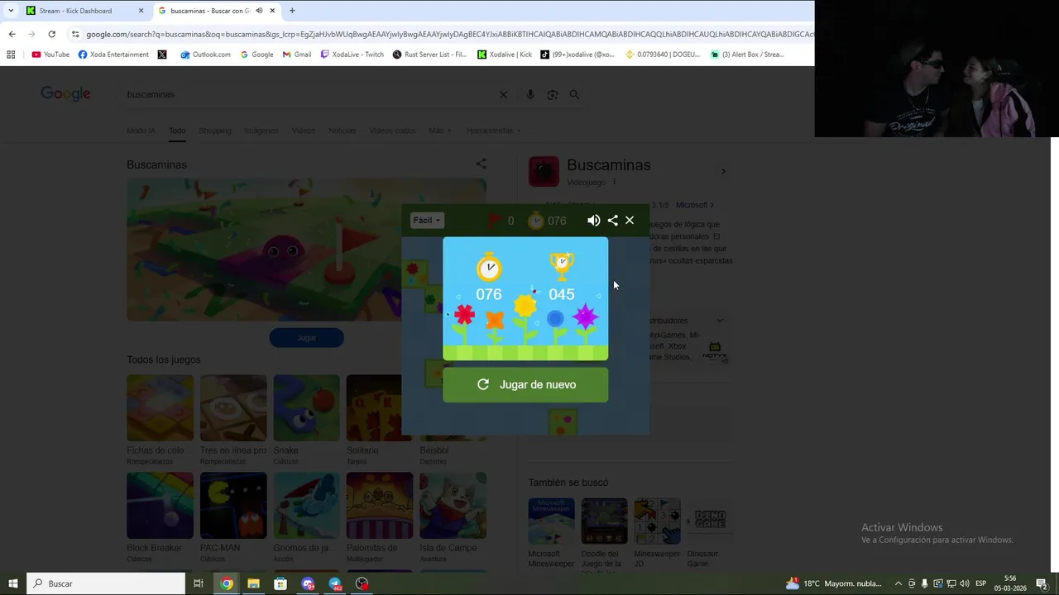
Task: Select the Todo results tab
Action: (x=177, y=131)
